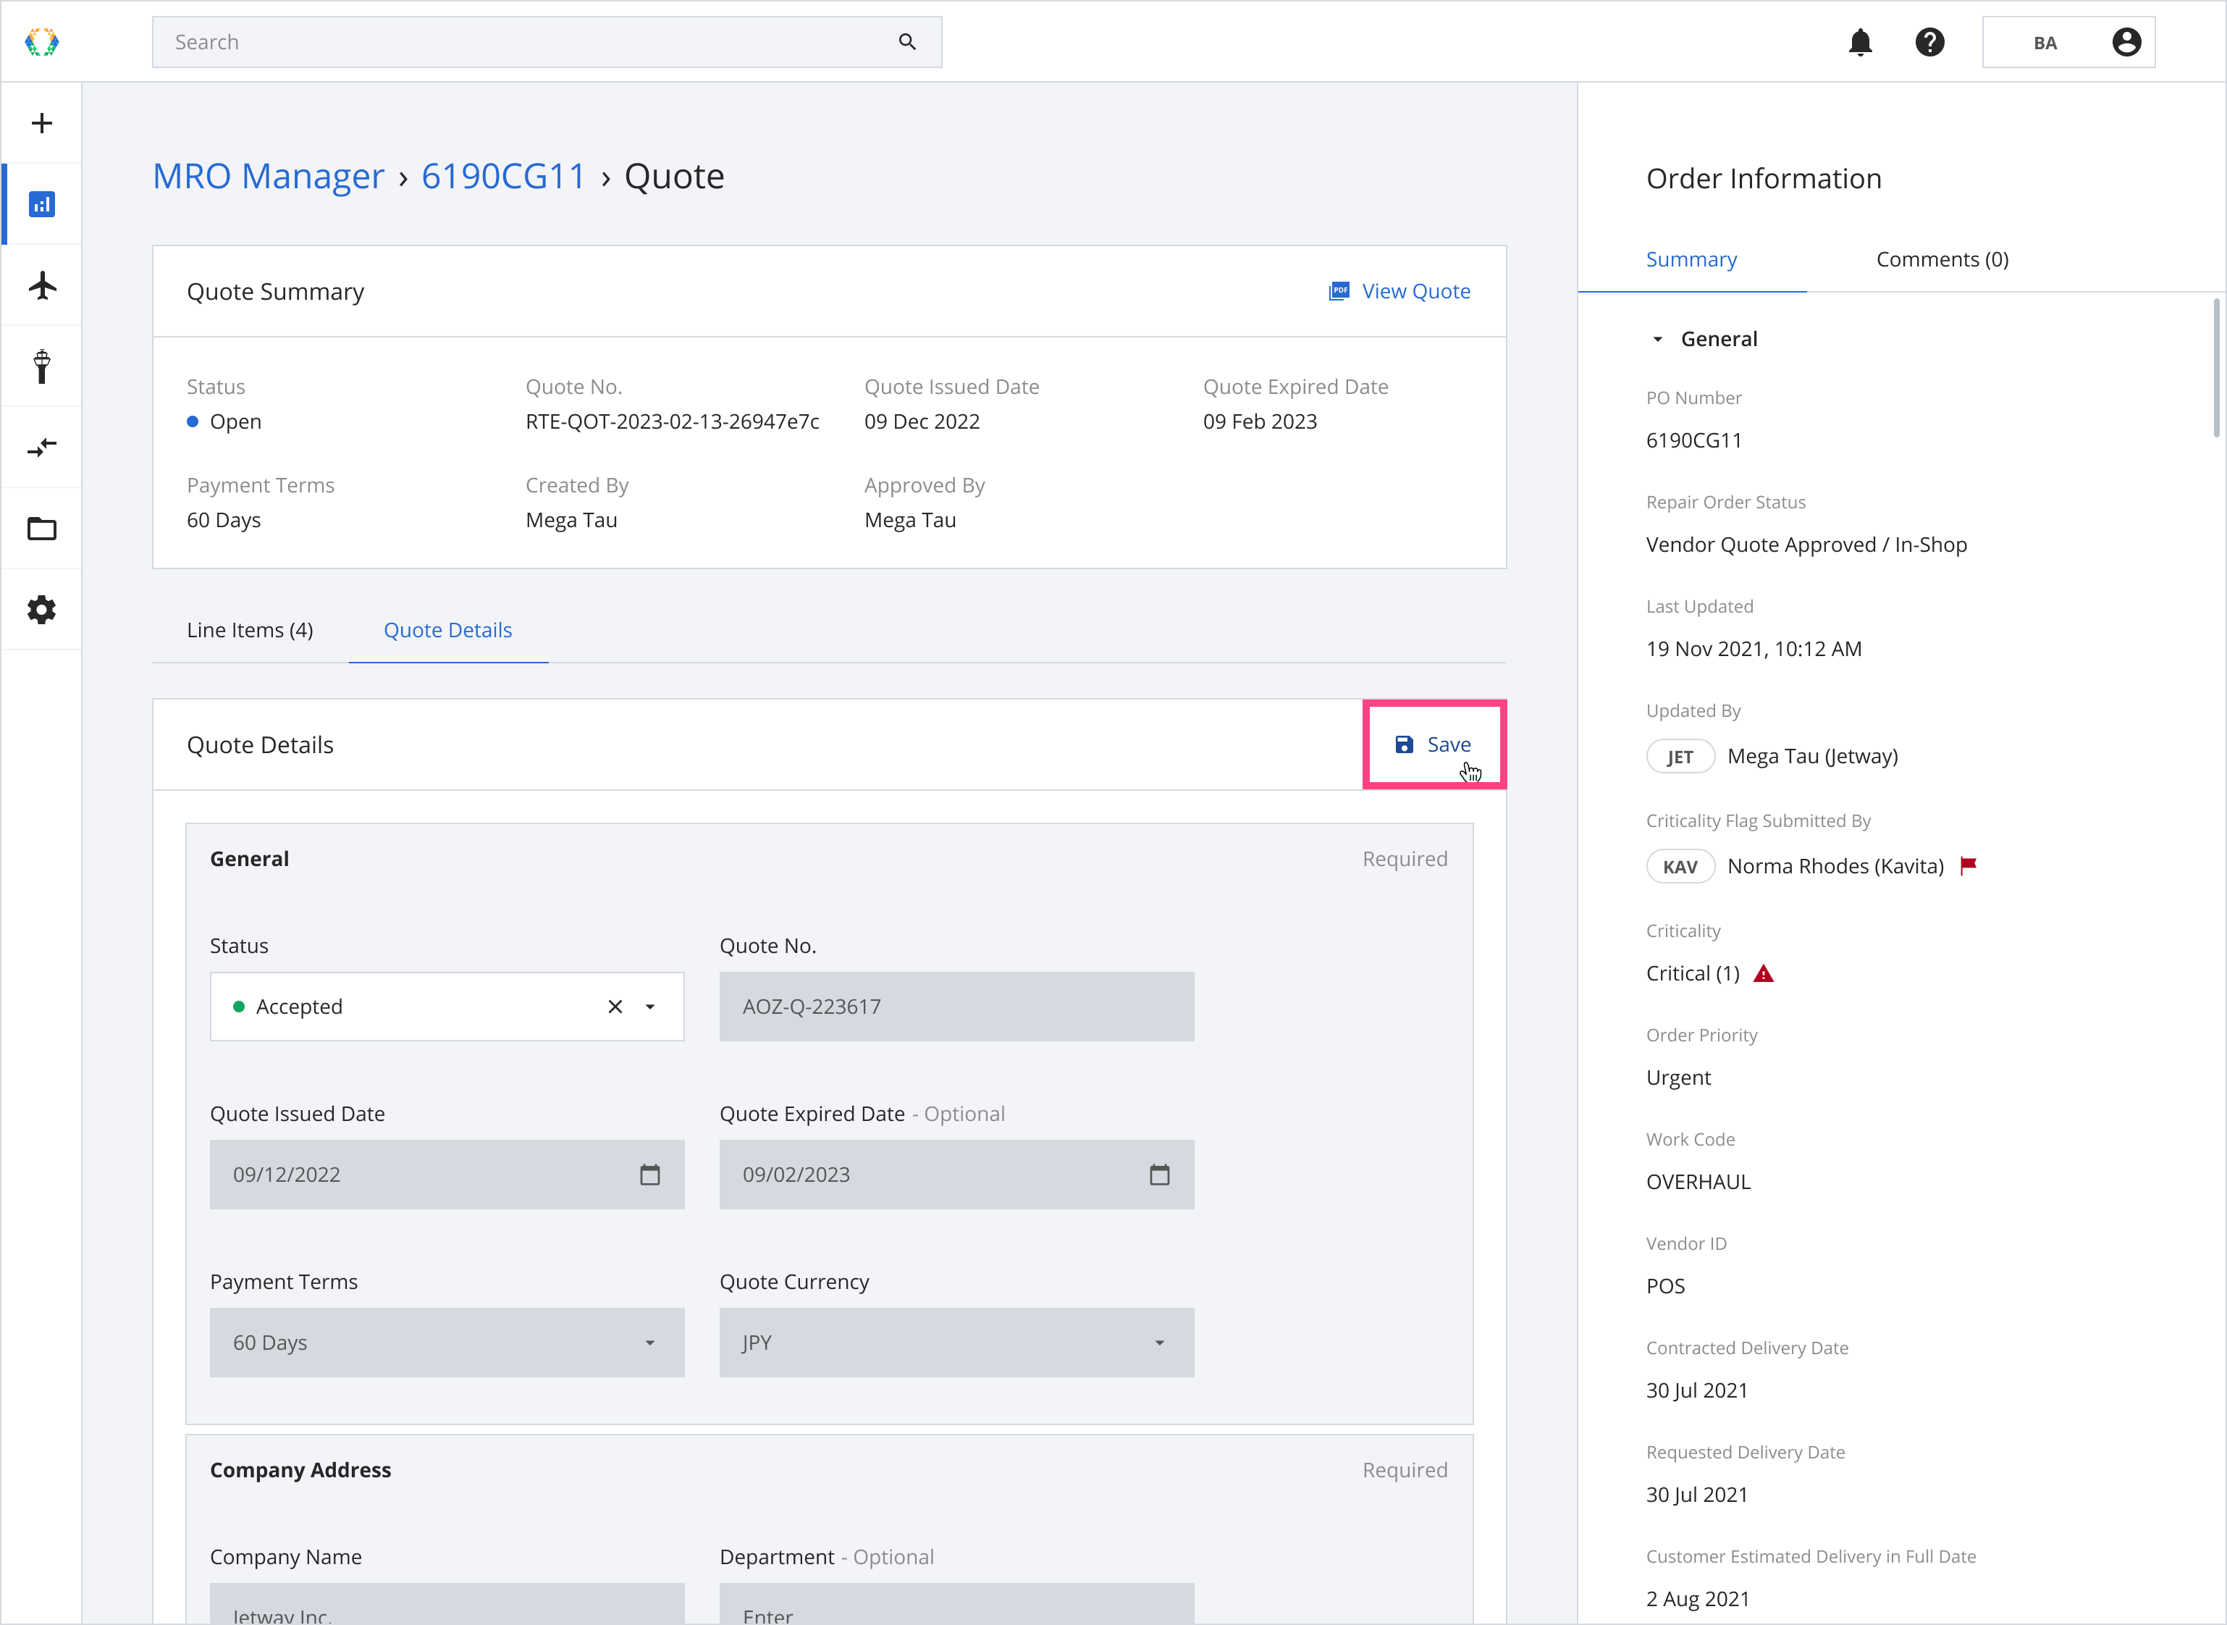Click the search magnifier icon
This screenshot has width=2227, height=1625.
[906, 42]
